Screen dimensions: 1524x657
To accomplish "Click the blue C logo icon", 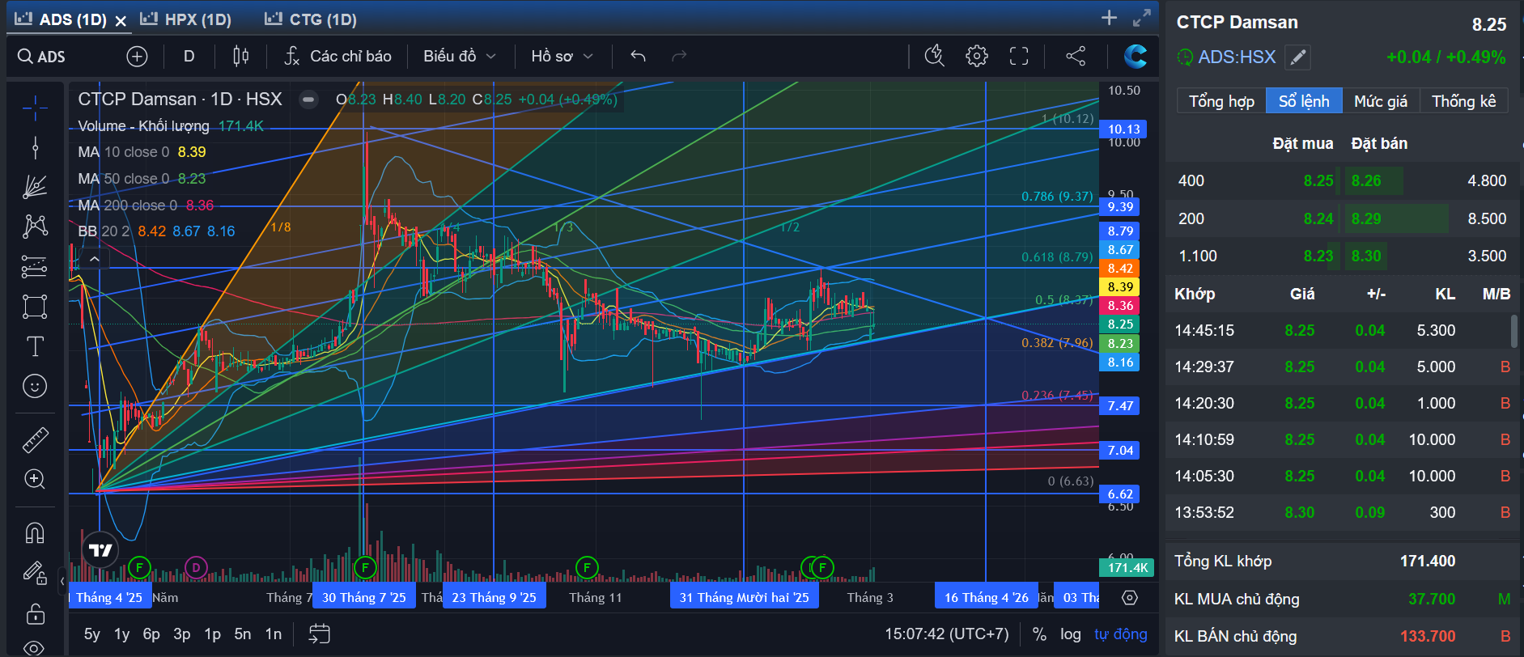I will point(1136,57).
